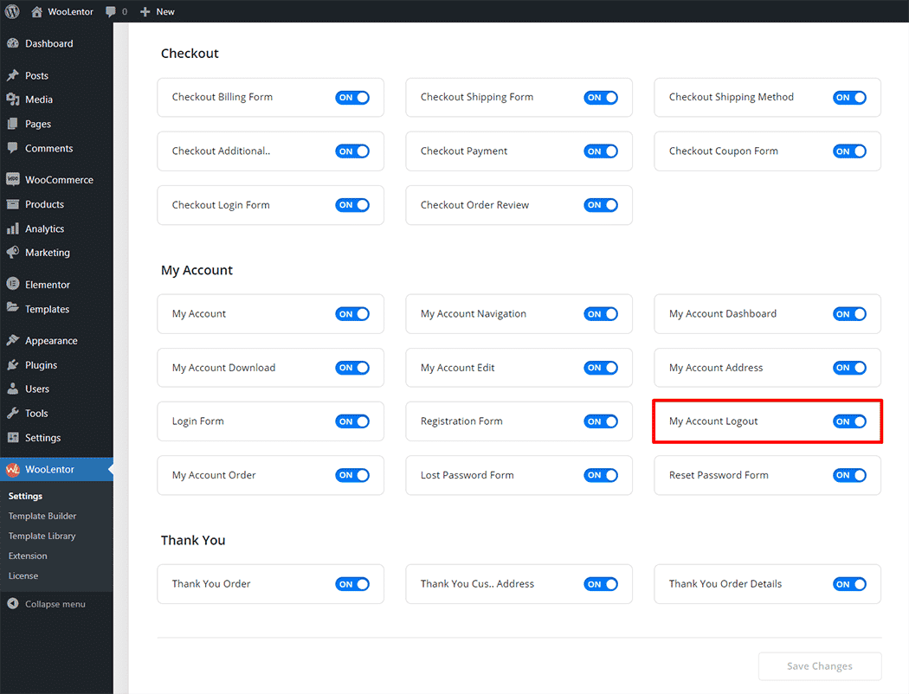Disable the My Account Logout toggle
Image resolution: width=909 pixels, height=694 pixels.
(849, 421)
